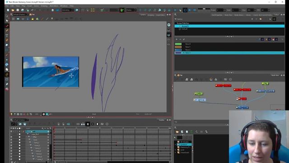This screenshot has width=289, height=163.
Task: Select the orange colour swatch
Action: click(178, 47)
